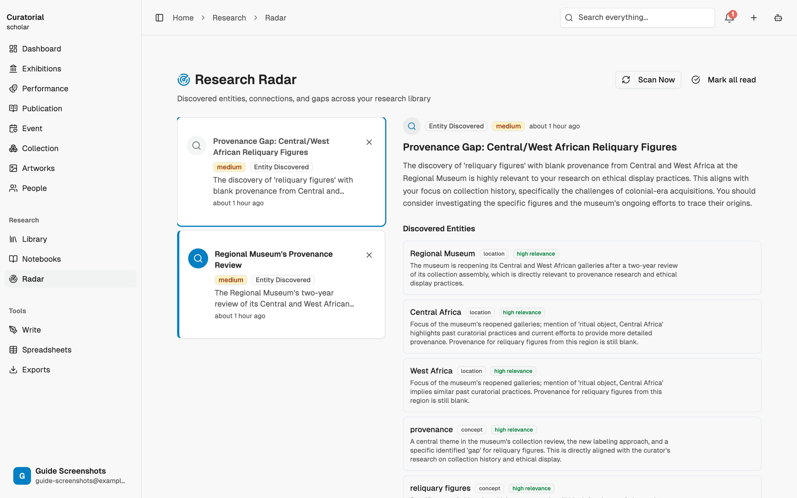Image resolution: width=797 pixels, height=498 pixels.
Task: Open research Library
Action: [x=71, y=239]
